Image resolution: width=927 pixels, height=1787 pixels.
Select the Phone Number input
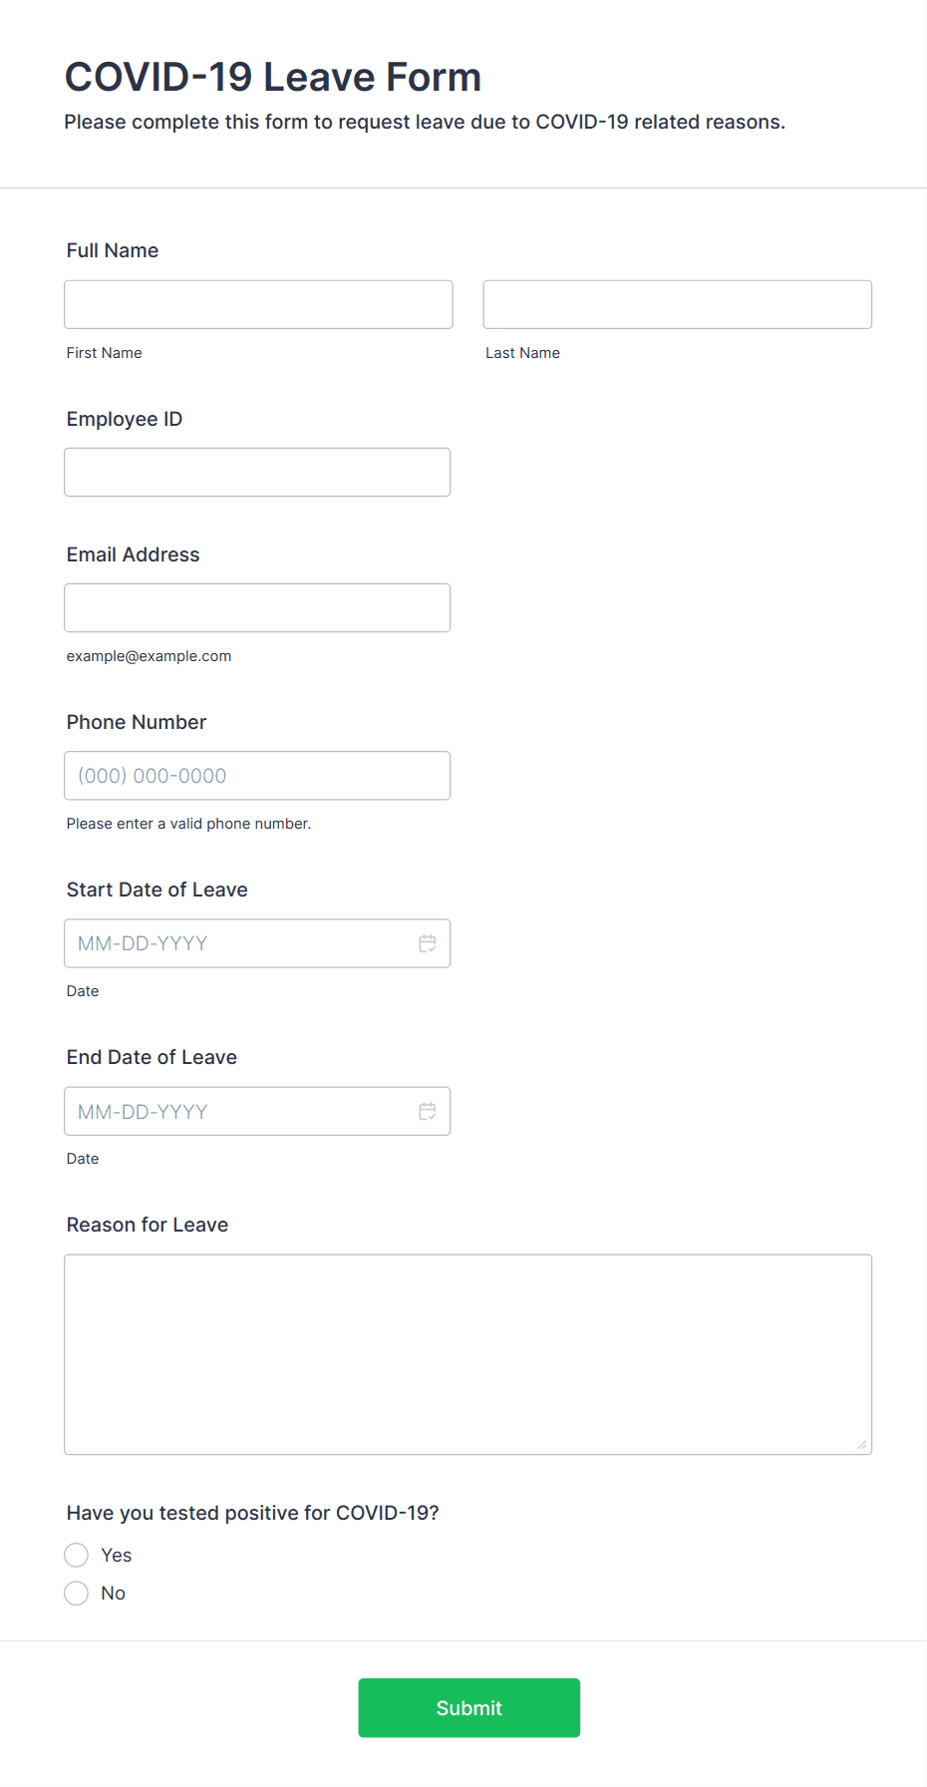pyautogui.click(x=257, y=775)
